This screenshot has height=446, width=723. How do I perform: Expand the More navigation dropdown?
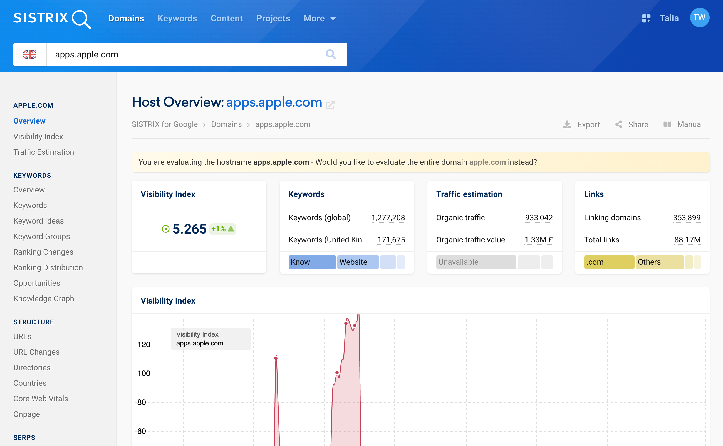pyautogui.click(x=318, y=18)
